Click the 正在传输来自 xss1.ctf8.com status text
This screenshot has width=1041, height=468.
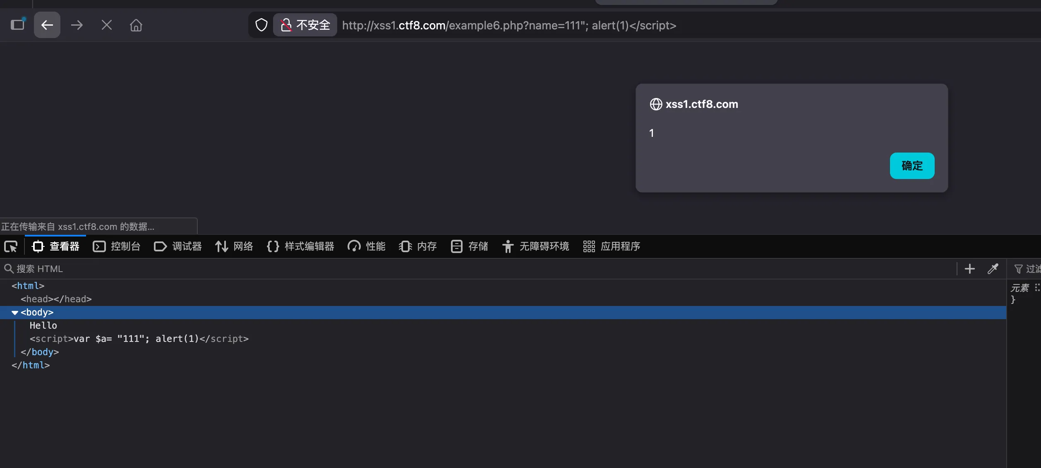click(x=78, y=227)
